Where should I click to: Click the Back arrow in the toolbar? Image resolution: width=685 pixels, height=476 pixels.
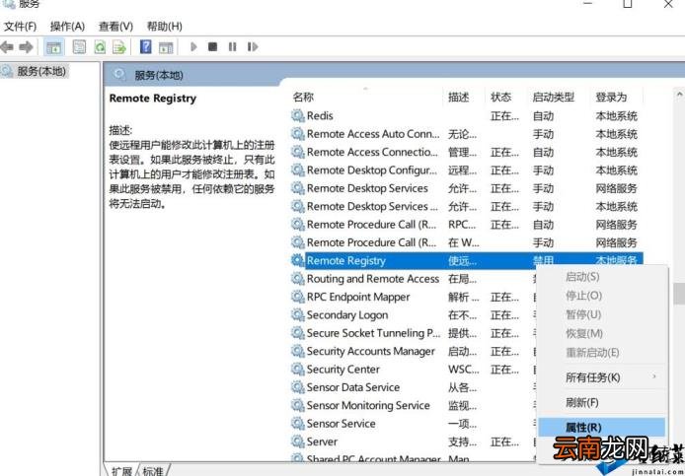pyautogui.click(x=8, y=46)
